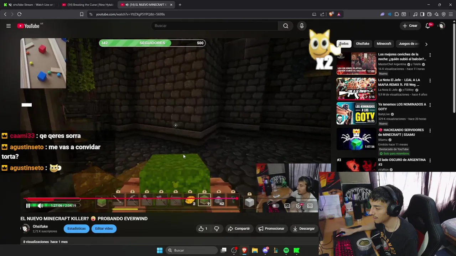Screen dimensions: 456x256
Task: Open LOS NOMINADOS A LOS GOTY thumbnail
Action: (356, 113)
